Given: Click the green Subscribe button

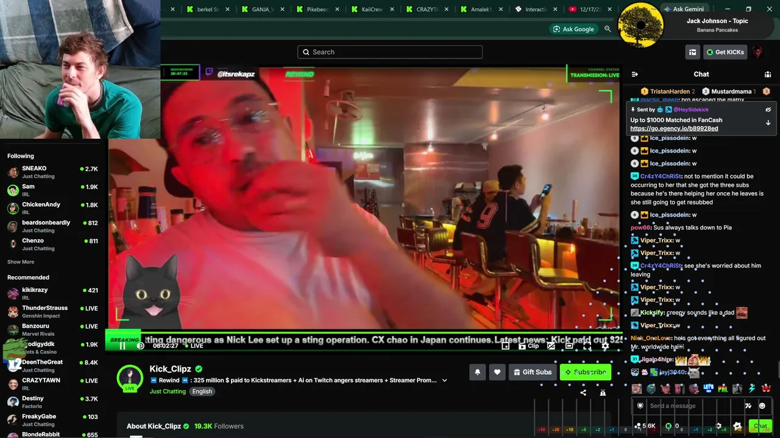Looking at the screenshot, I should (x=586, y=372).
